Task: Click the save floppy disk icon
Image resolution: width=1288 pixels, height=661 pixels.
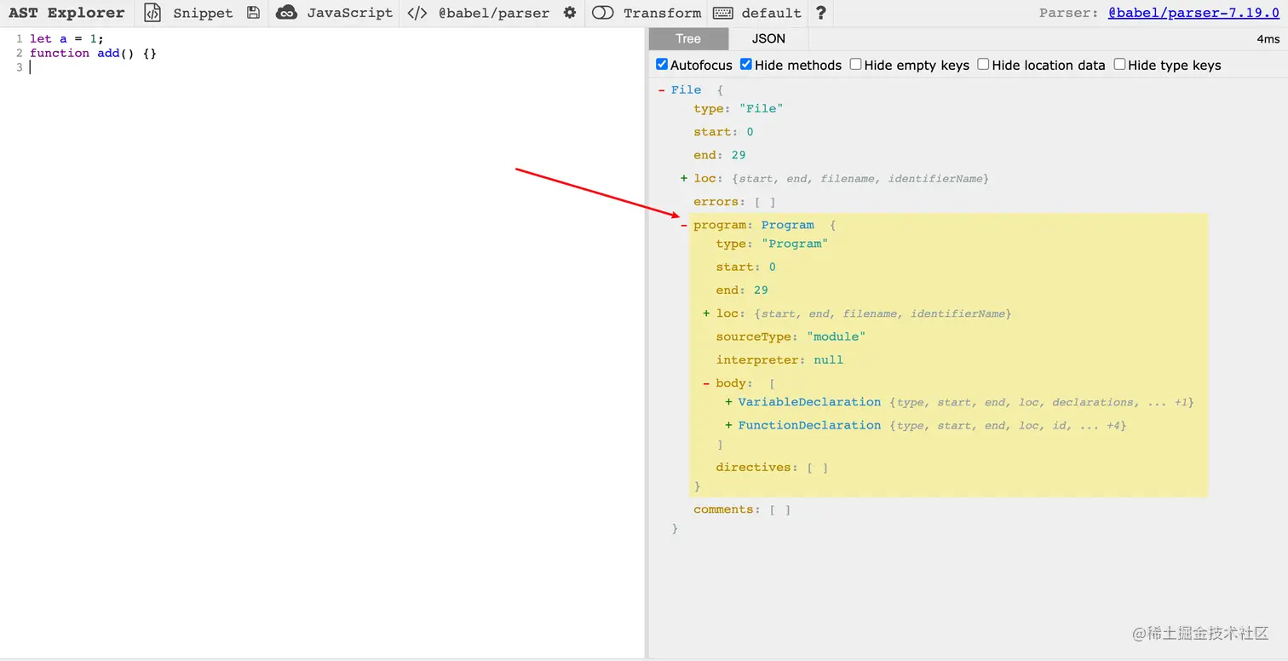Action: [253, 13]
